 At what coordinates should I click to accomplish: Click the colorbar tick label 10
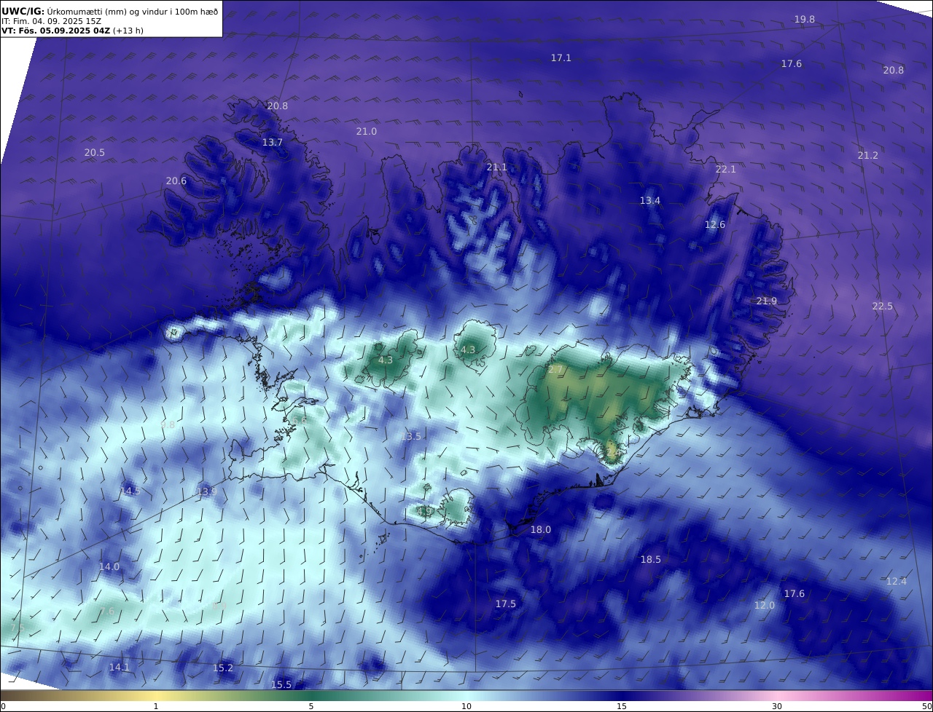point(466,706)
